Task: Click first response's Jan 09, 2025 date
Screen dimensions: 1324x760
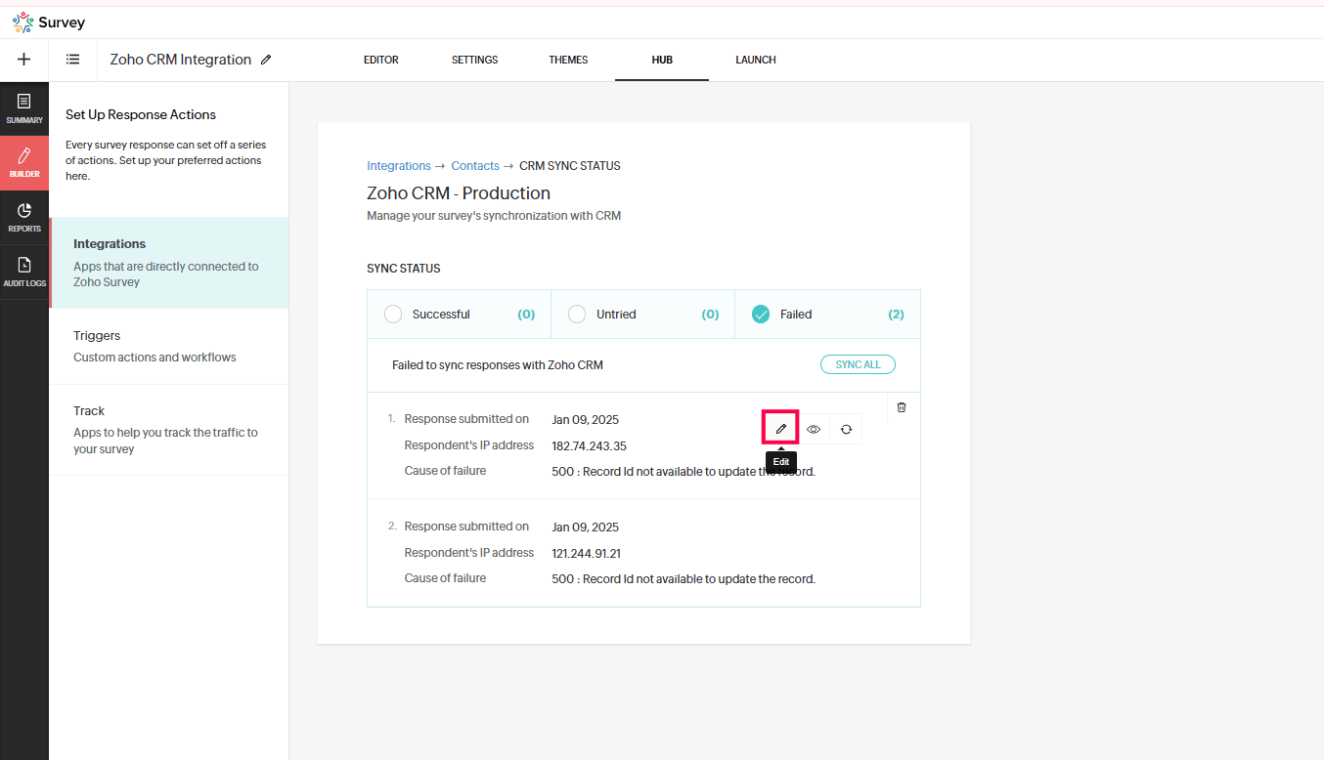Action: [x=585, y=420]
